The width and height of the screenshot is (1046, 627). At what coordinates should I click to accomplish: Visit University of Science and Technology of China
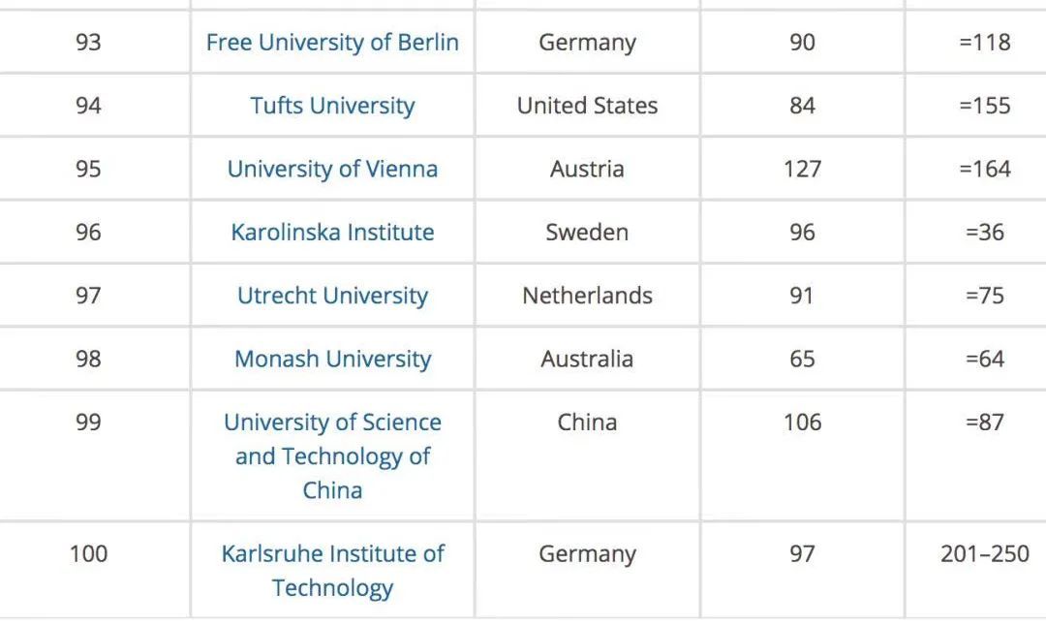point(332,455)
